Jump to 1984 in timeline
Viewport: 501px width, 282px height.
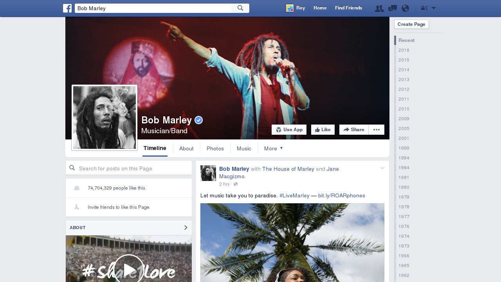pos(404,168)
